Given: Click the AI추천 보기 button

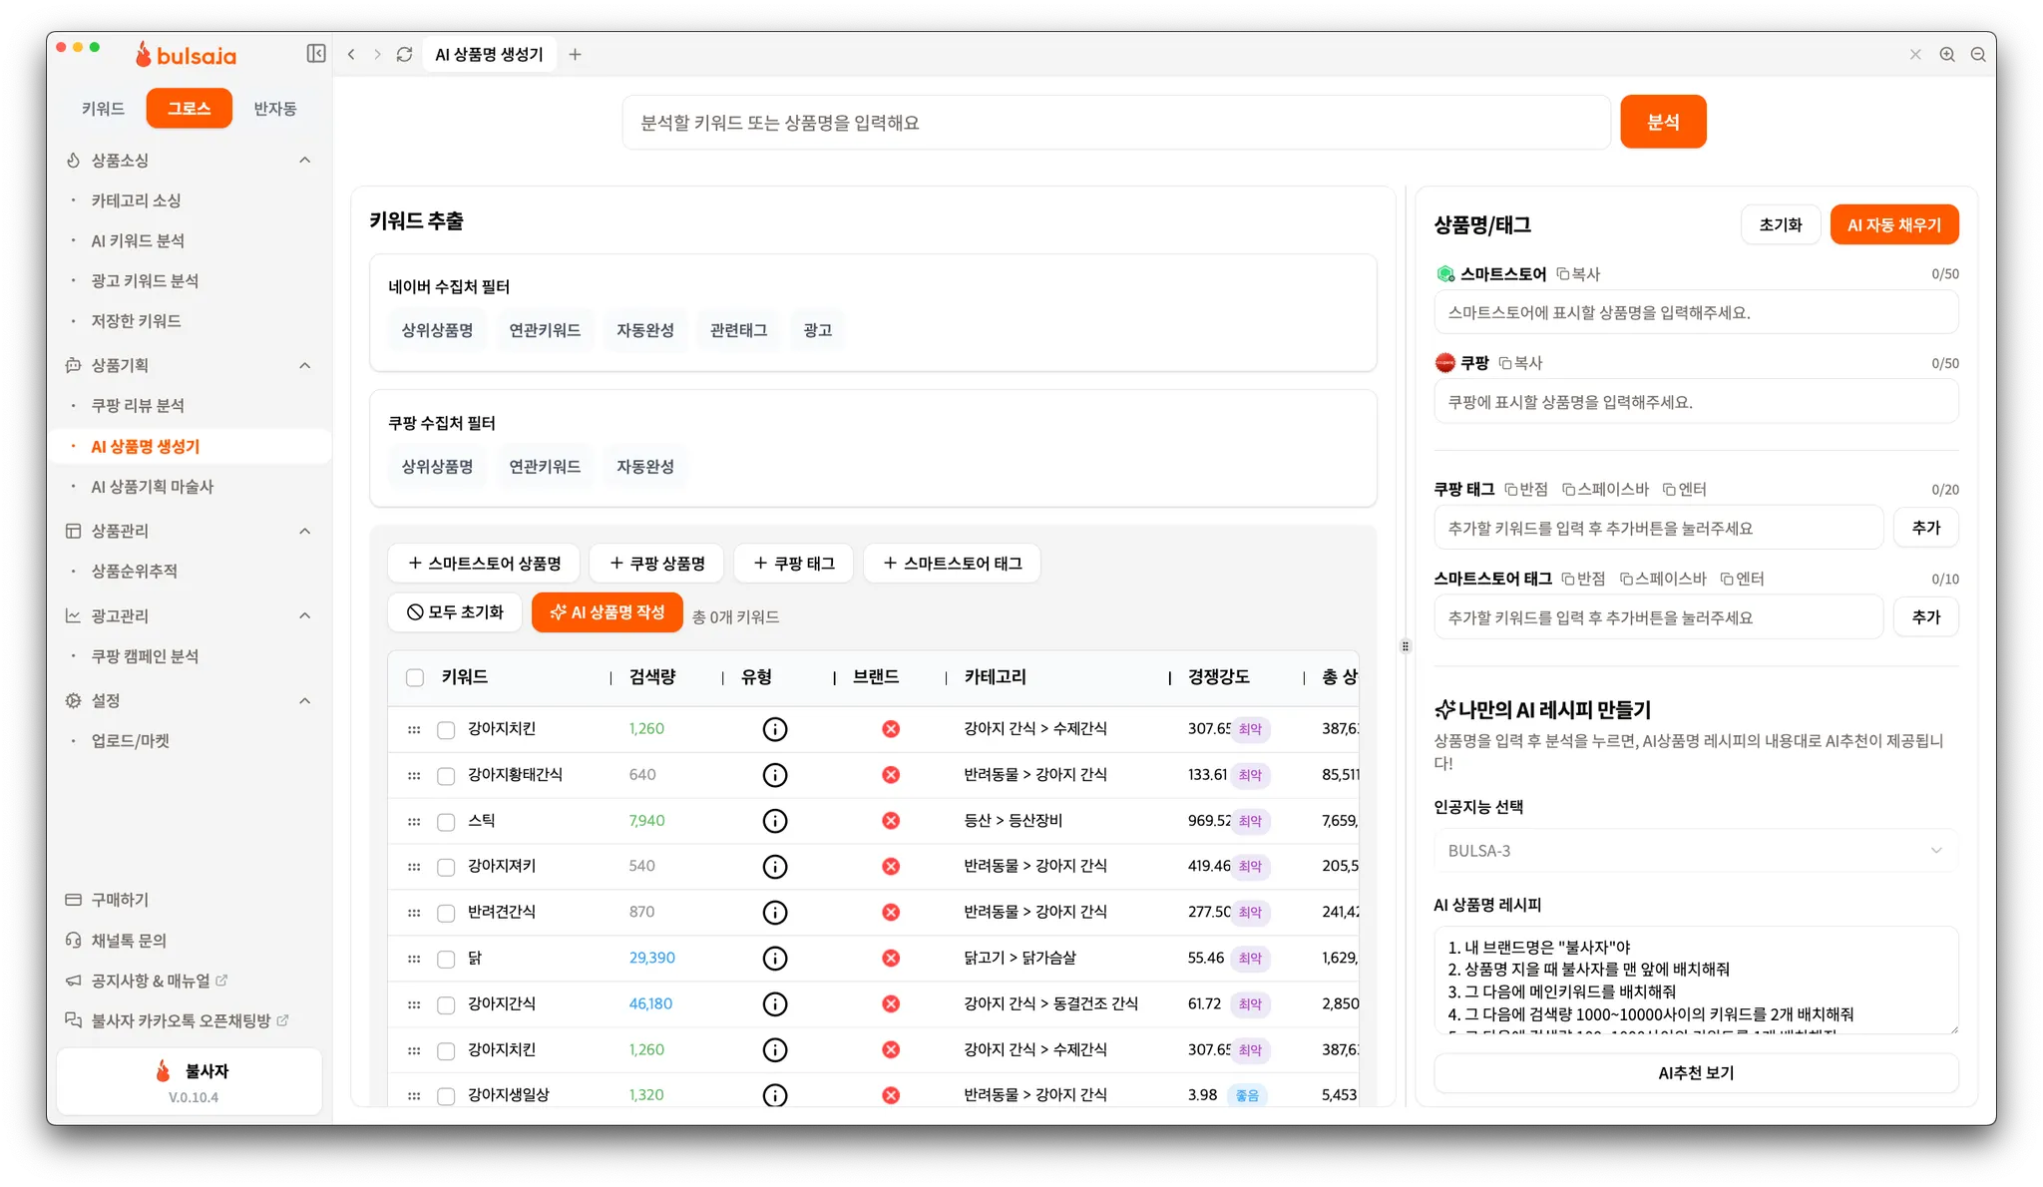Looking at the screenshot, I should [1695, 1072].
